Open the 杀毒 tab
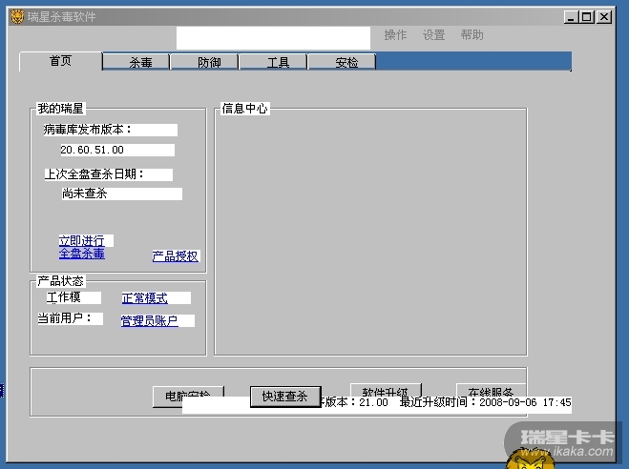The height and width of the screenshot is (469, 629). (x=136, y=63)
